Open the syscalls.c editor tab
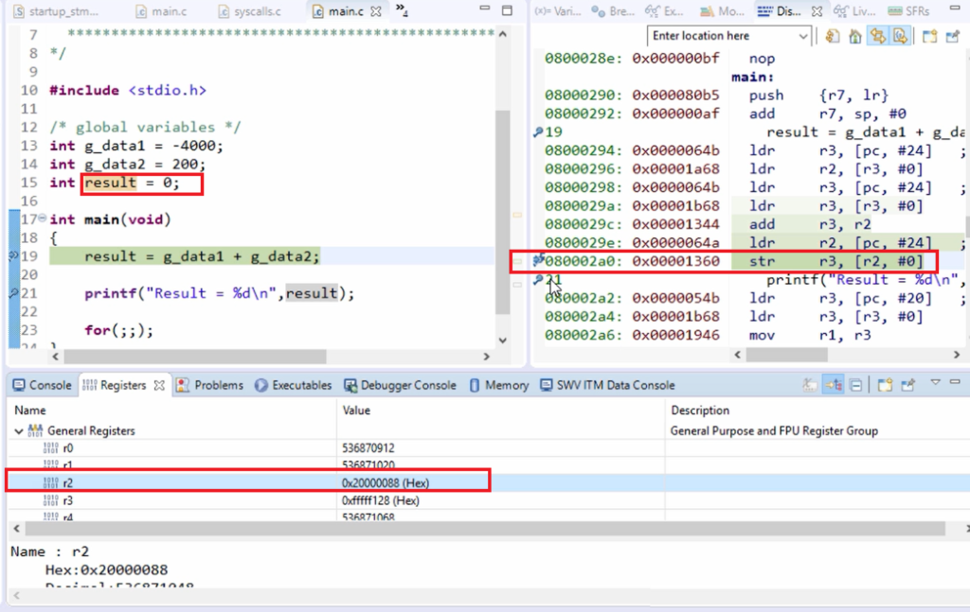The image size is (970, 612). 250,11
